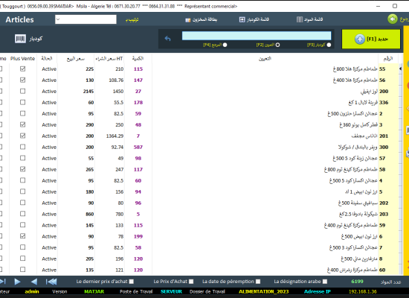Enable La date de péremption checkbox
409x298 pixels.
click(x=258, y=282)
